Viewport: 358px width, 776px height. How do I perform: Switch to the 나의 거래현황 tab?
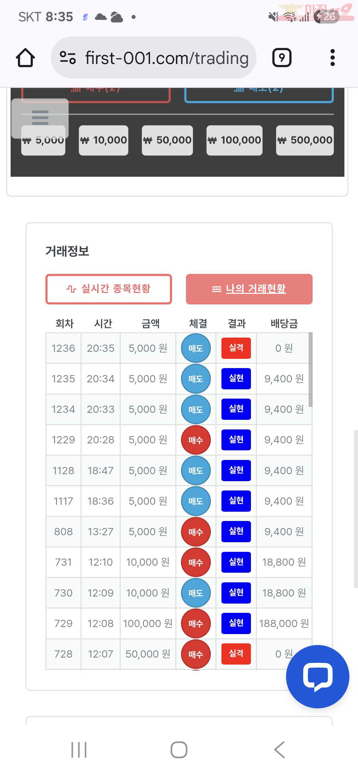[249, 289]
